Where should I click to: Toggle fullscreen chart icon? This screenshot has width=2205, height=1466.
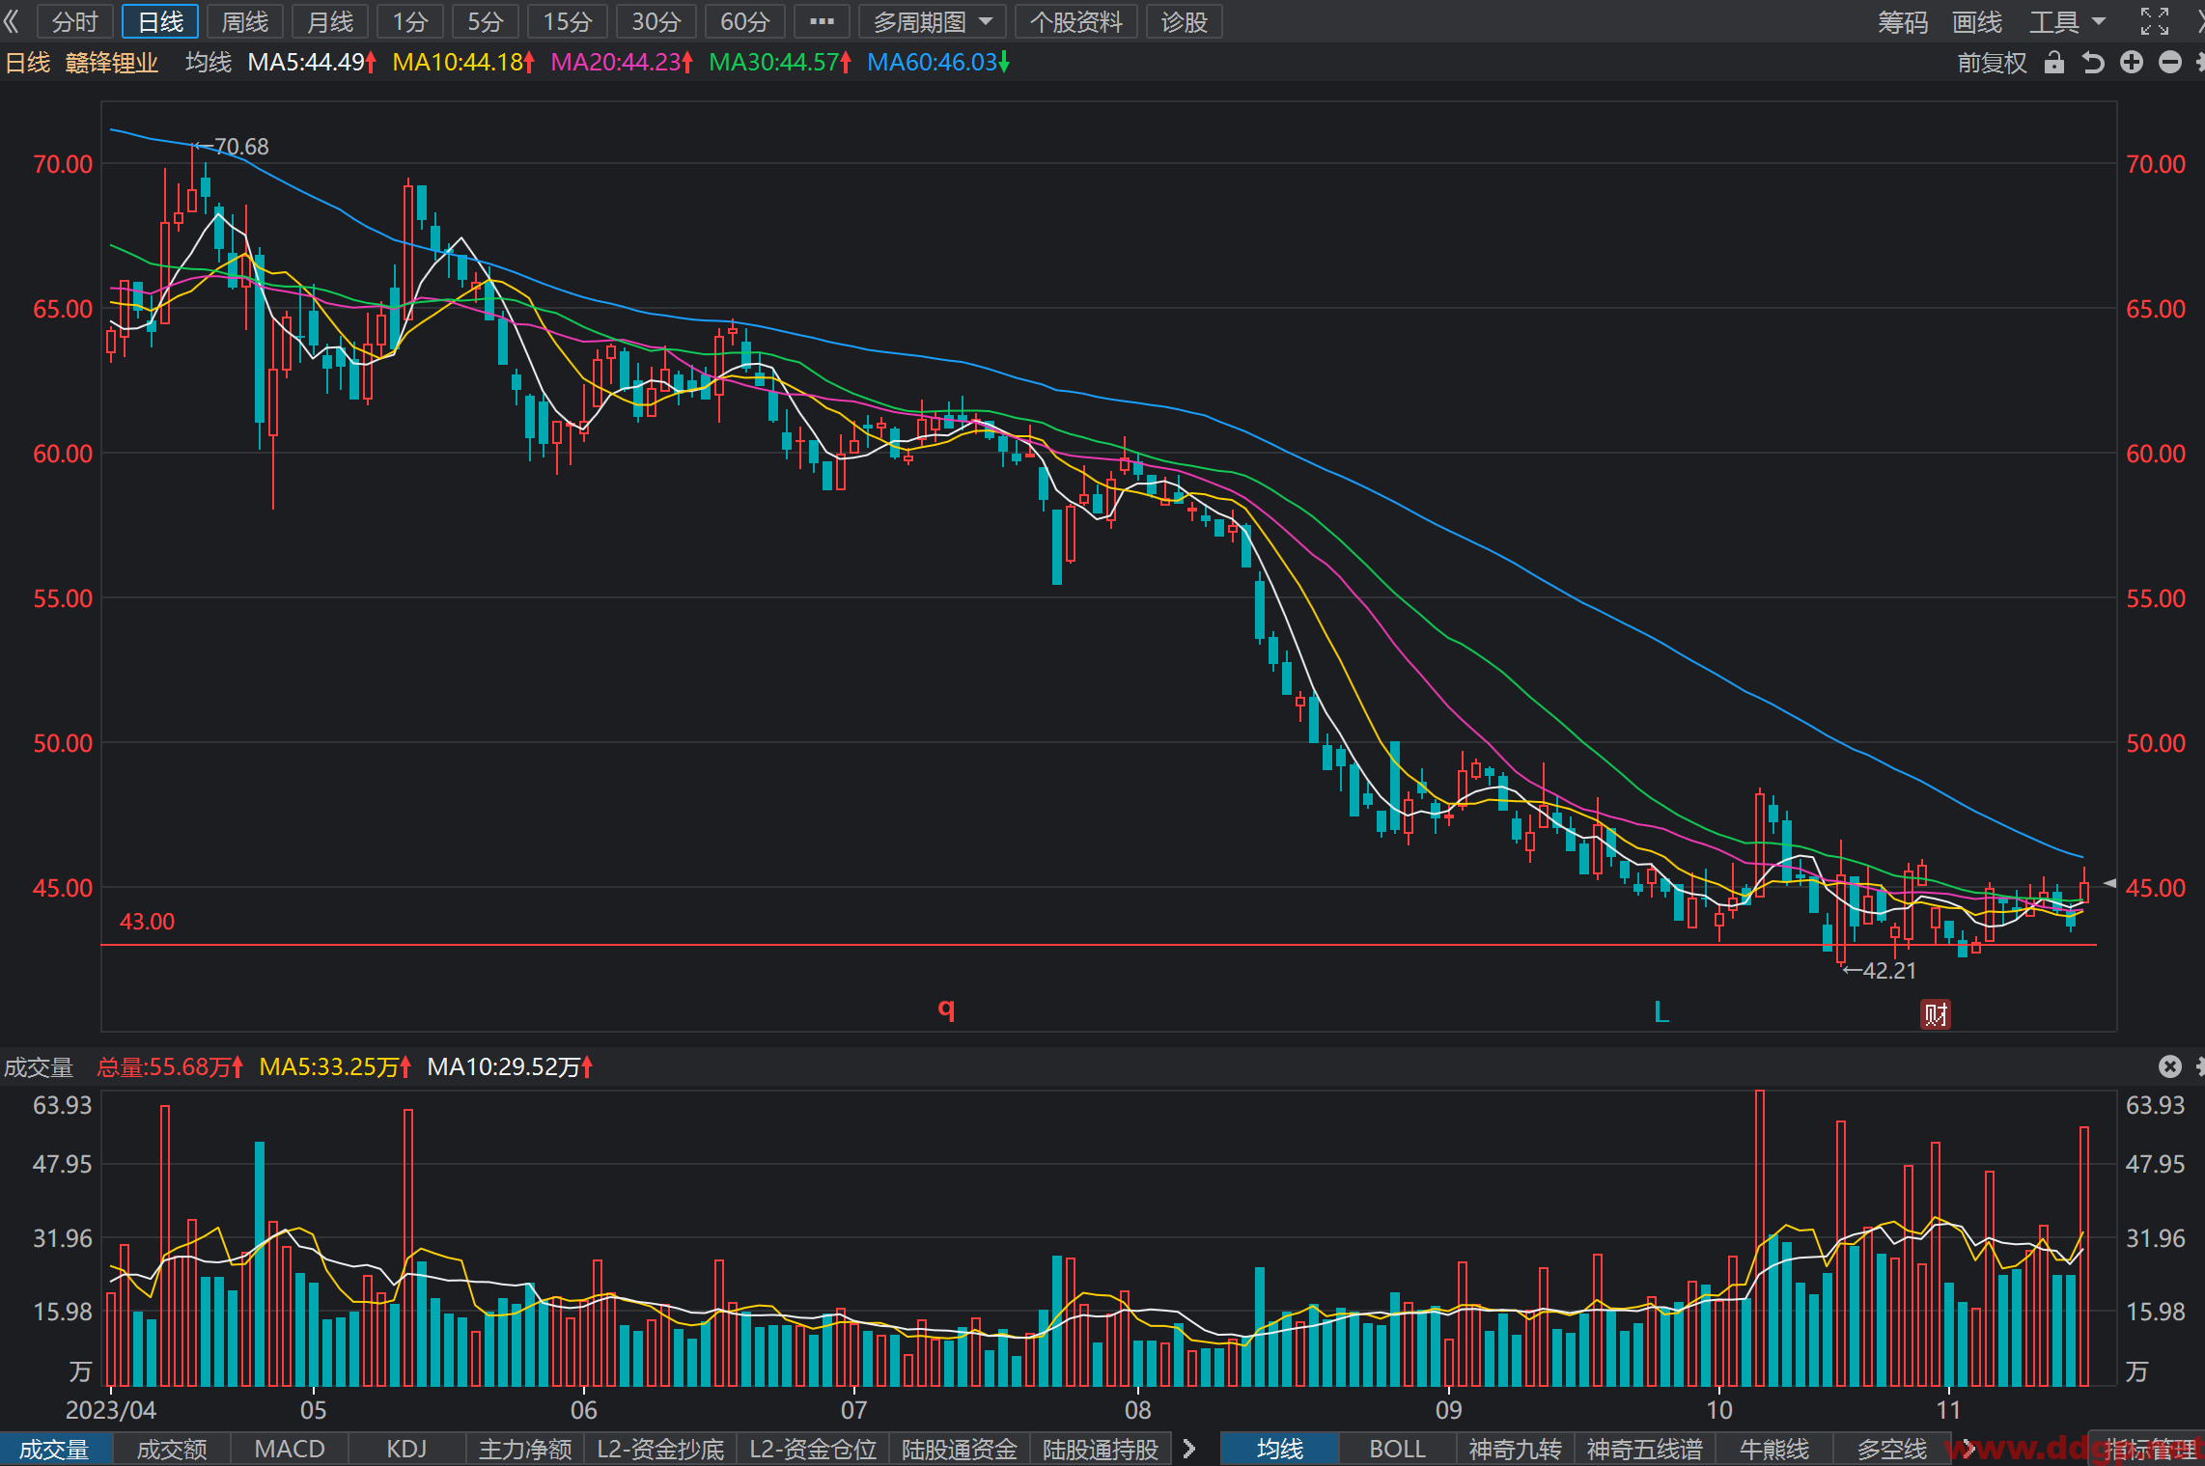(2154, 21)
